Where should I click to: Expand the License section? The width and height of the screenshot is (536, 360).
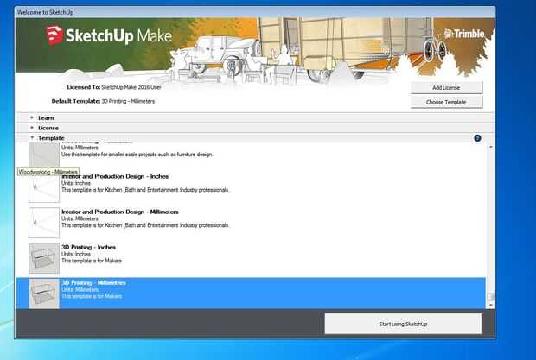(32, 128)
